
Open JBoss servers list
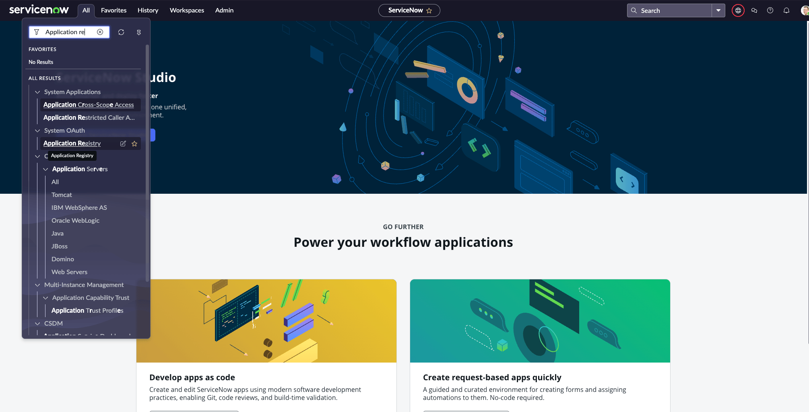click(x=60, y=246)
